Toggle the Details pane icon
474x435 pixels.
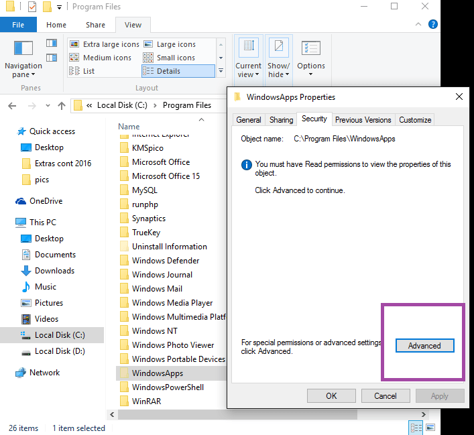(x=52, y=58)
